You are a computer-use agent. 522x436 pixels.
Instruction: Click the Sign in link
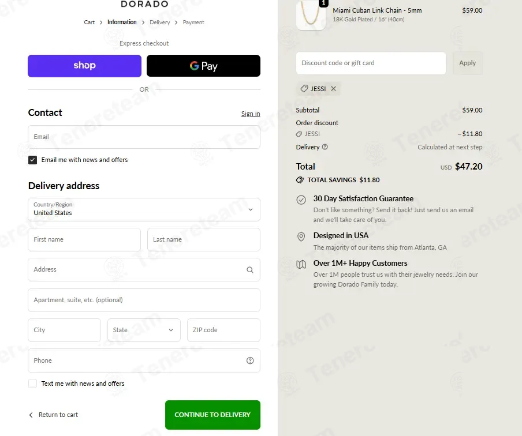(x=251, y=114)
